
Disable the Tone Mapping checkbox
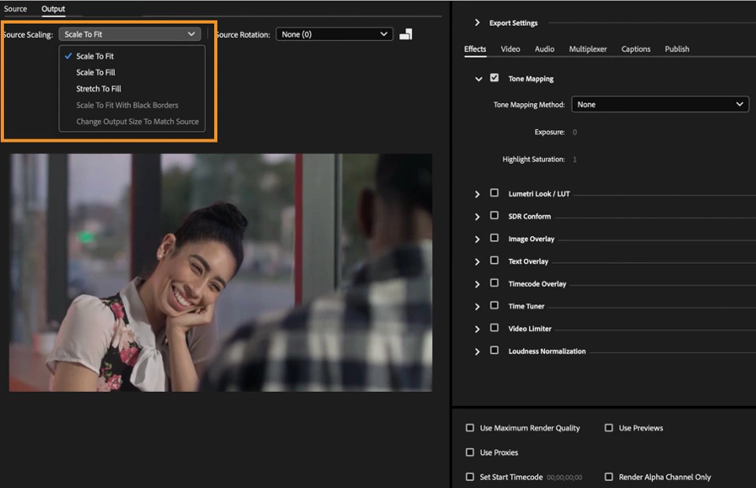coord(495,78)
